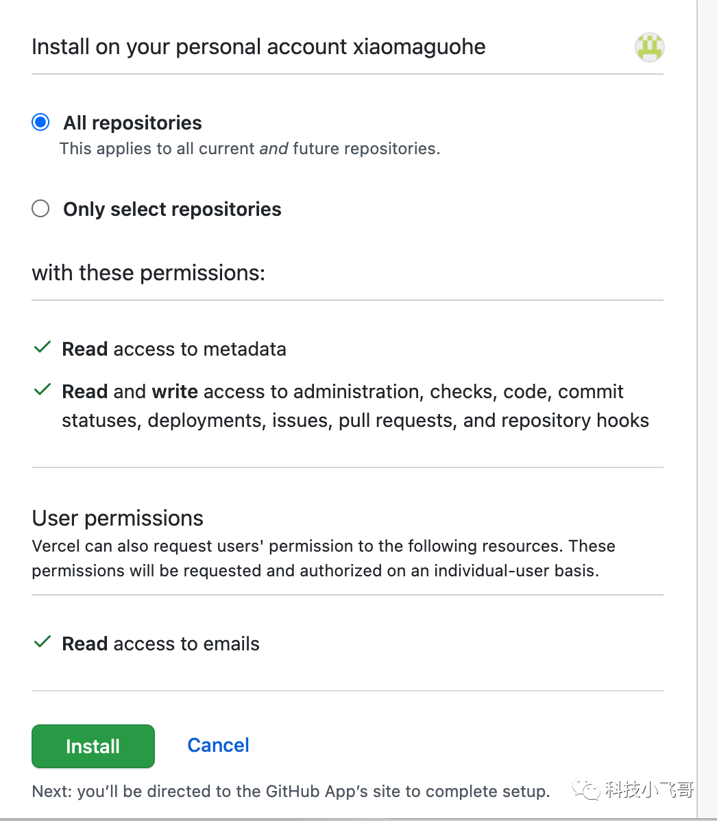
Task: Click the "with these permissions:" heading
Action: 148,273
